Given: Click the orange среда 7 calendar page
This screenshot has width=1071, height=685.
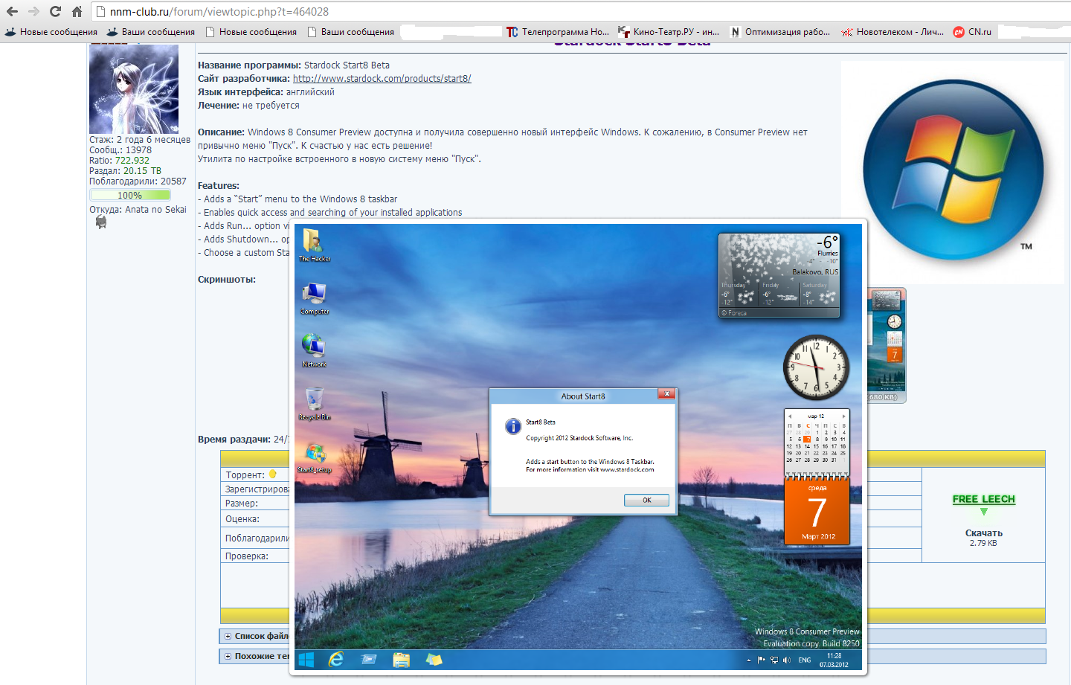Looking at the screenshot, I should click(817, 512).
